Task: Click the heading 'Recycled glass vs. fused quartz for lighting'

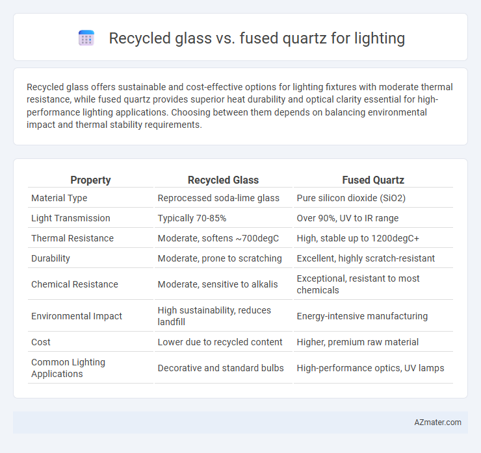Action: (257, 38)
